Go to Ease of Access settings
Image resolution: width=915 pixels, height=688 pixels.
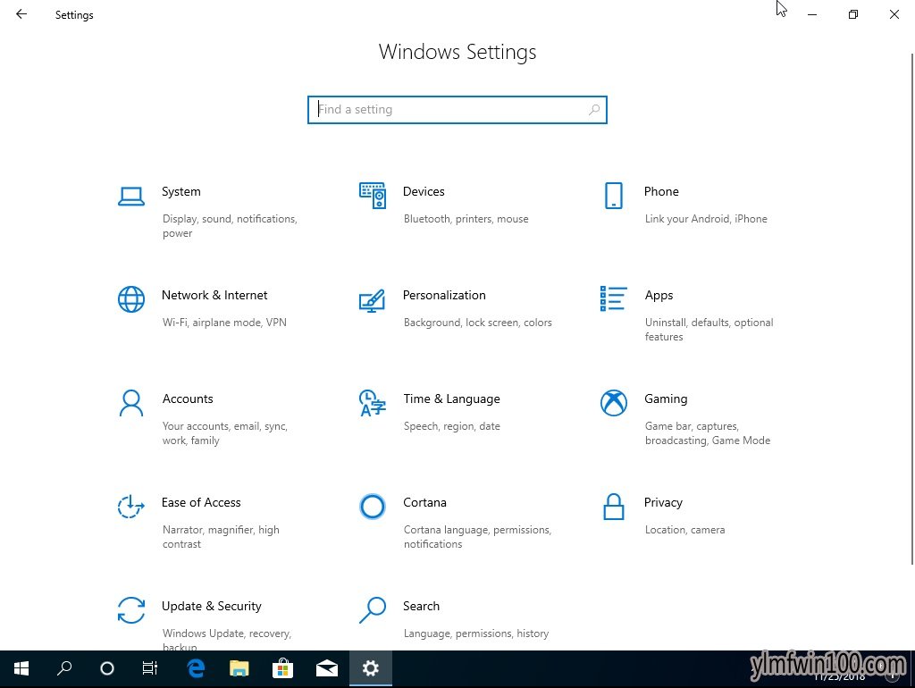201,502
